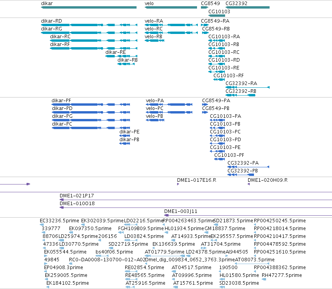This screenshot has width=332, height=289.
Task: Select the dikar-PG protein feature
Action: [91, 120]
